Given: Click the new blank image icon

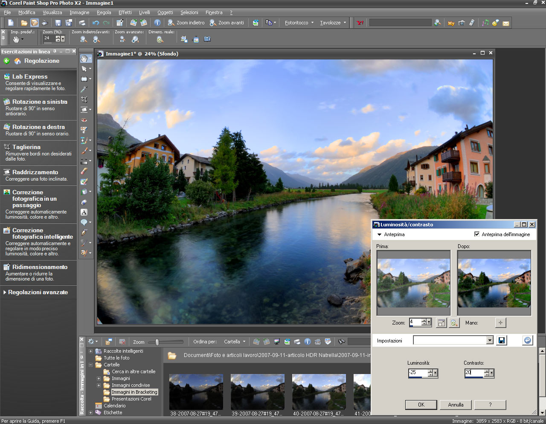Looking at the screenshot, I should click(x=11, y=23).
